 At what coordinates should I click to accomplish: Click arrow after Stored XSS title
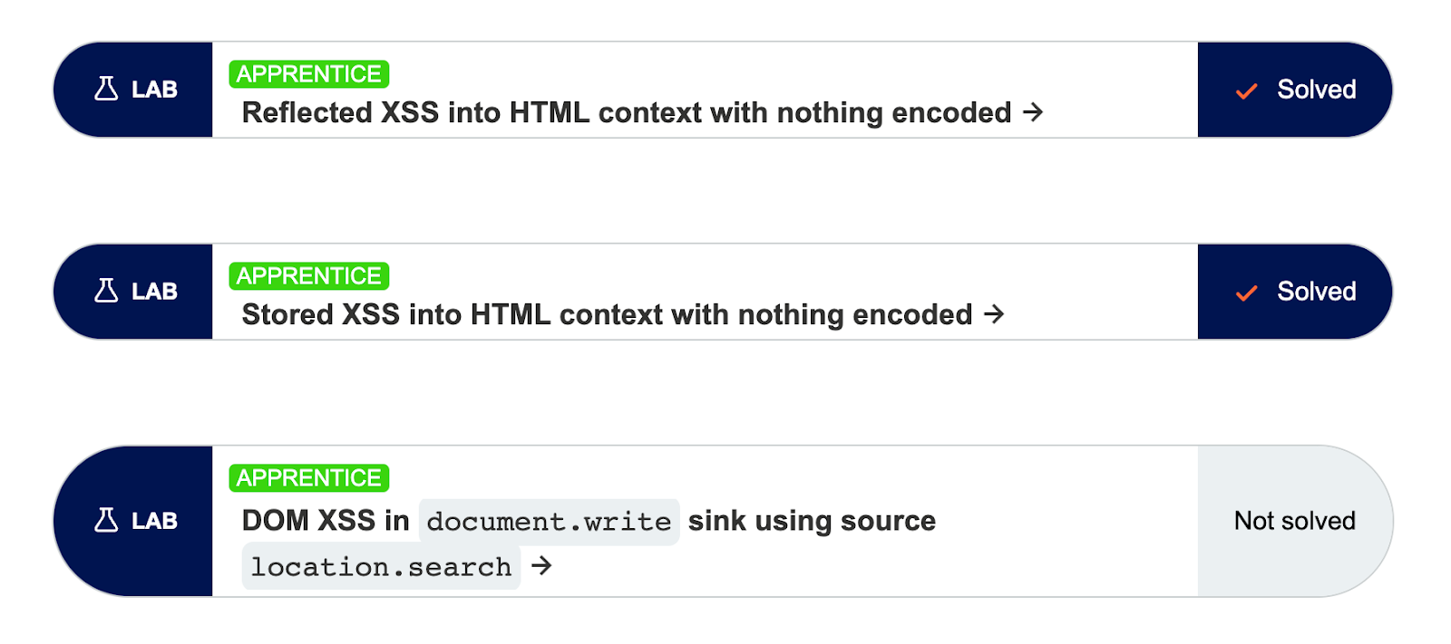994,314
